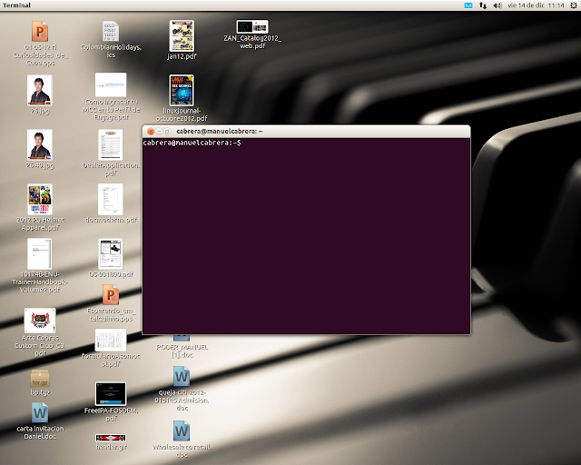Open the session gear menu in the top panel
Image resolution: width=581 pixels, height=465 pixels.
[574, 5]
